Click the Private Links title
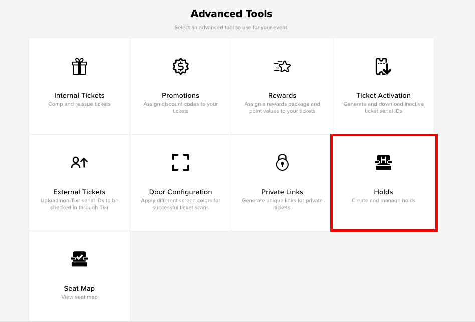 coord(282,192)
